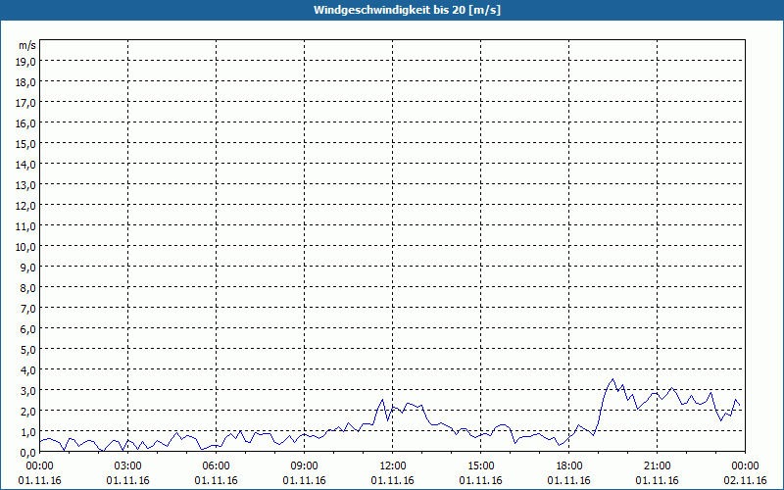Click the 2,0 y-axis label
Image resolution: width=784 pixels, height=490 pixels.
pyautogui.click(x=28, y=411)
